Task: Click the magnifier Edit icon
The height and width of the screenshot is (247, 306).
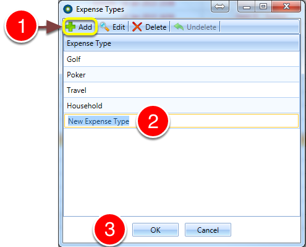Action: coord(104,27)
